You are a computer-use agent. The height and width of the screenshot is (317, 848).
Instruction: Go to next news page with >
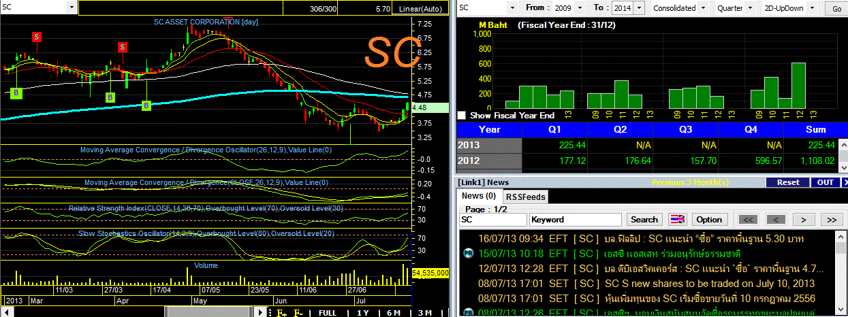804,220
